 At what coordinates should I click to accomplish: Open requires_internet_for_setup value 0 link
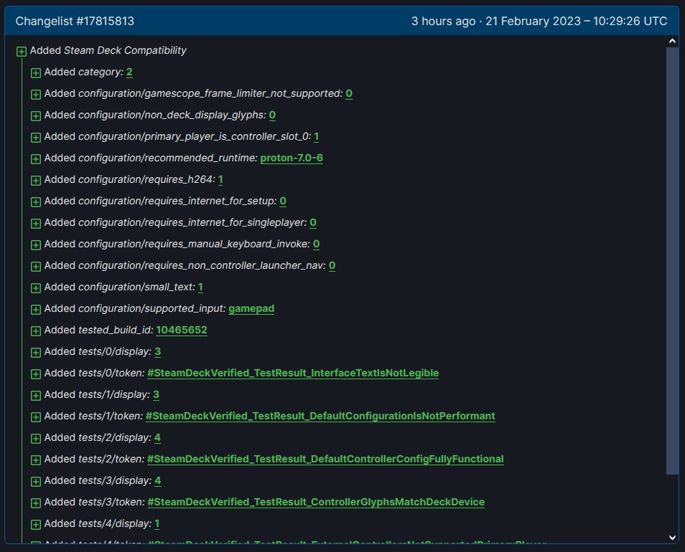click(x=283, y=201)
